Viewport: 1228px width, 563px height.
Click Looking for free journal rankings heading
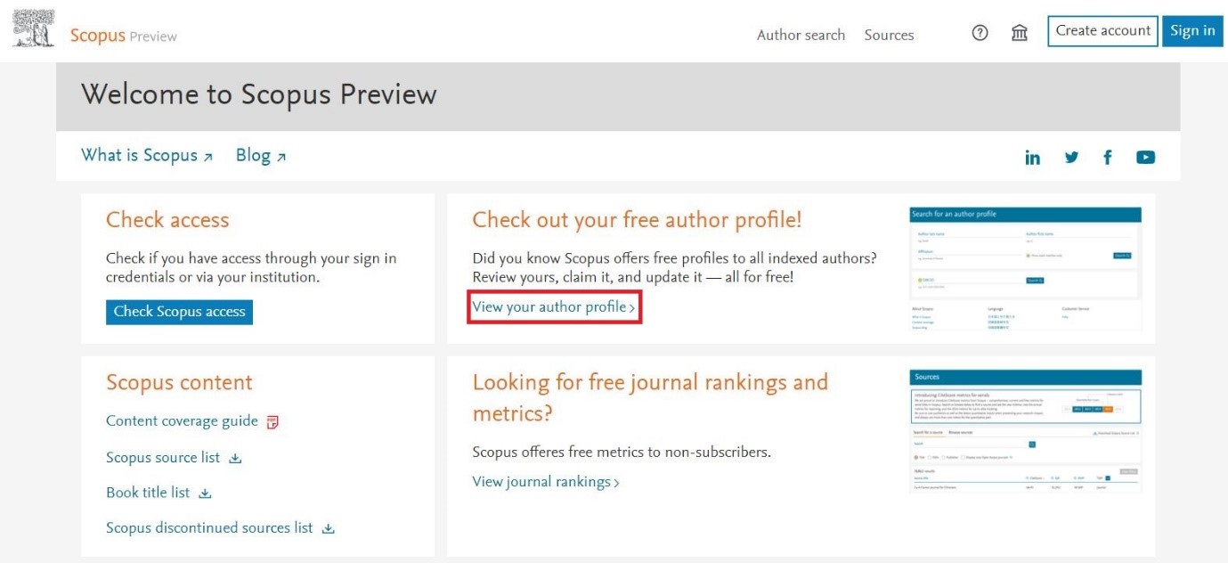(x=650, y=398)
